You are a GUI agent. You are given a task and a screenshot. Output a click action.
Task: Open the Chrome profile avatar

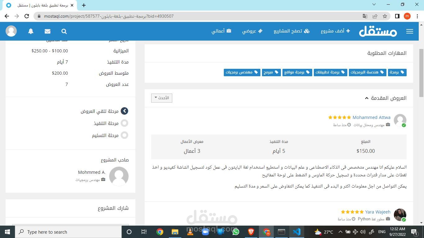point(407,16)
